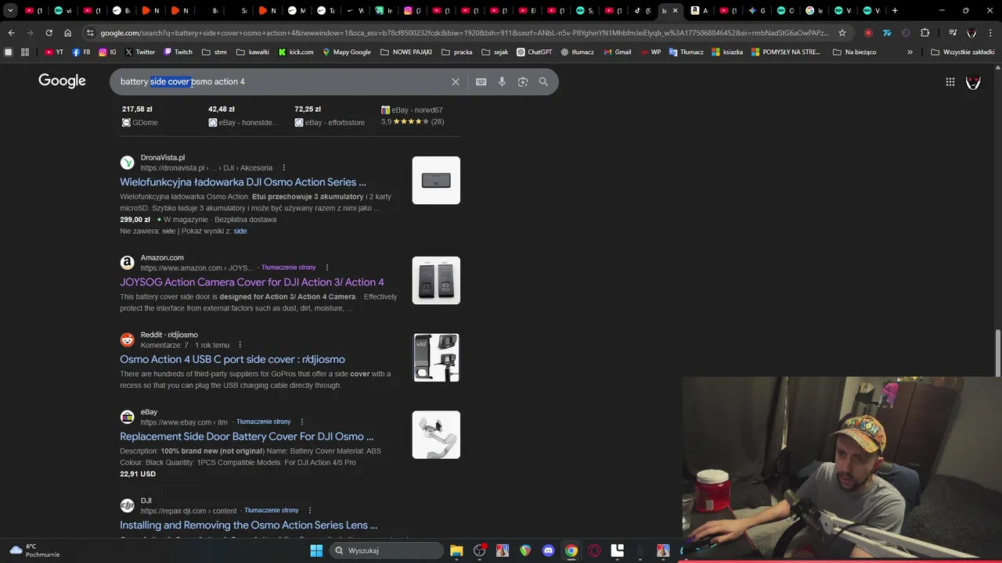The width and height of the screenshot is (1002, 563).
Task: Open the eBay side door thumbnail
Action: (x=436, y=435)
